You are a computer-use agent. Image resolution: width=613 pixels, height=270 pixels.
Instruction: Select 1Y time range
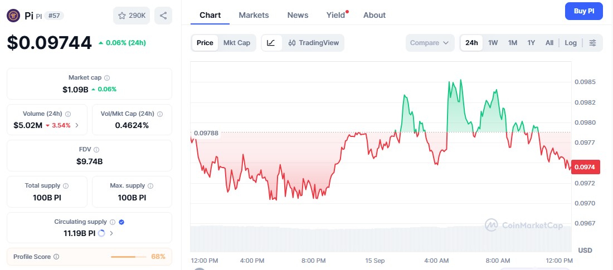coord(531,43)
